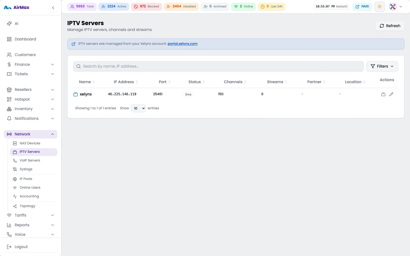Refresh the IPTV servers list
The width and height of the screenshot is (410, 256).
tap(390, 26)
